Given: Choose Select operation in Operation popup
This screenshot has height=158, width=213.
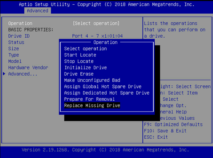Looking at the screenshot, I should tap(85, 49).
